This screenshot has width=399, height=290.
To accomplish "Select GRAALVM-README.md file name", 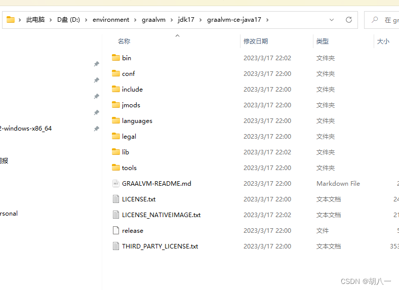I will [156, 183].
